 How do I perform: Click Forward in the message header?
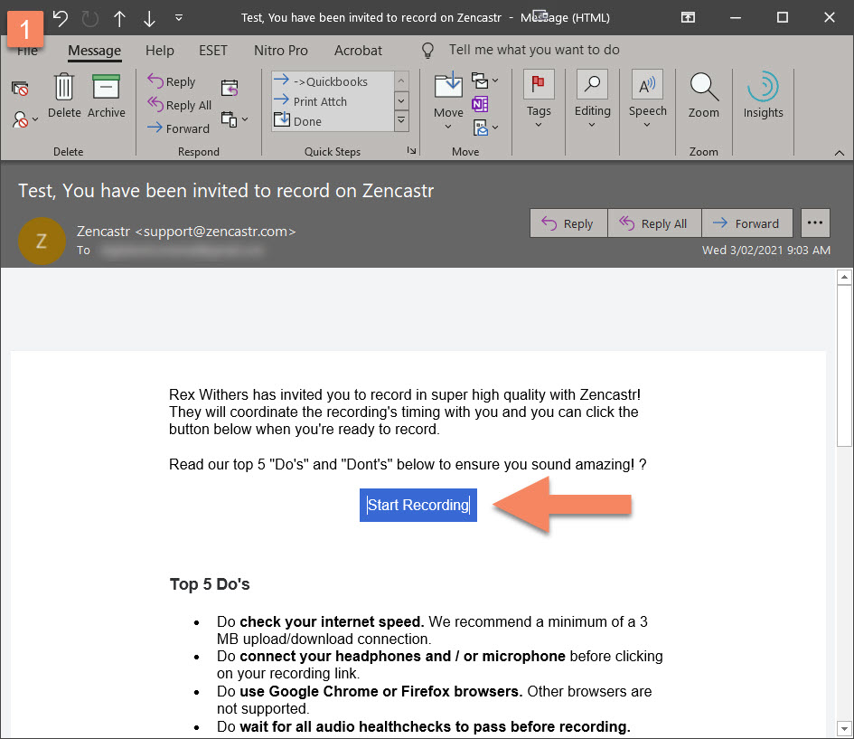click(x=746, y=223)
